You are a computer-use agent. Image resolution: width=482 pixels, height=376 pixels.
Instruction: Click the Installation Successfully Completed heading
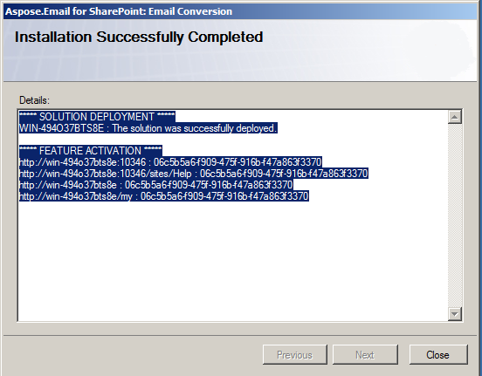[x=139, y=38]
